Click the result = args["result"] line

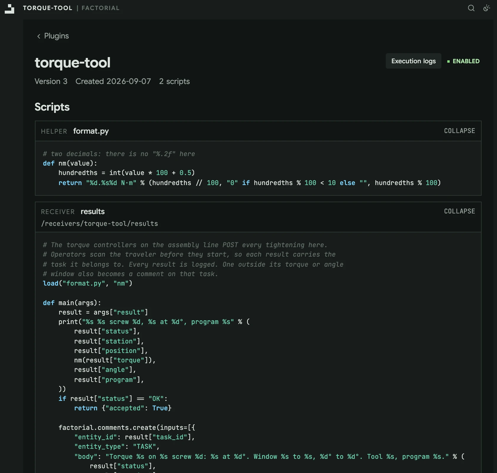click(103, 312)
